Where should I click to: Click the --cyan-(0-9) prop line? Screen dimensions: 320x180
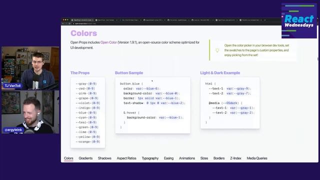tap(86, 117)
